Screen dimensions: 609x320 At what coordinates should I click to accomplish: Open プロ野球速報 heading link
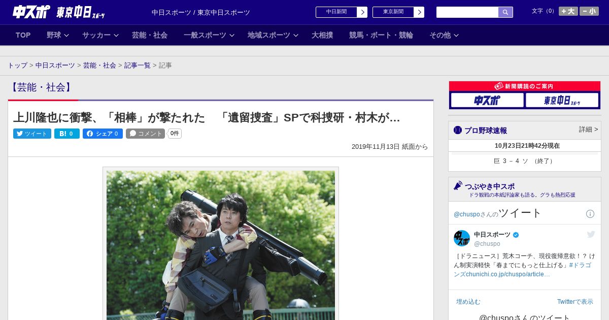[x=486, y=131]
